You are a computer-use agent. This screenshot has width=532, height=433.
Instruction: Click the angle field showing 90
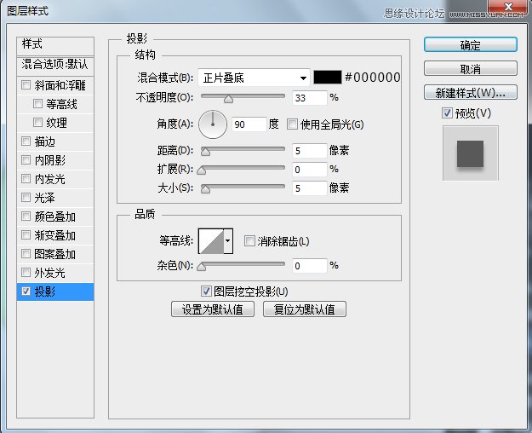coord(249,124)
